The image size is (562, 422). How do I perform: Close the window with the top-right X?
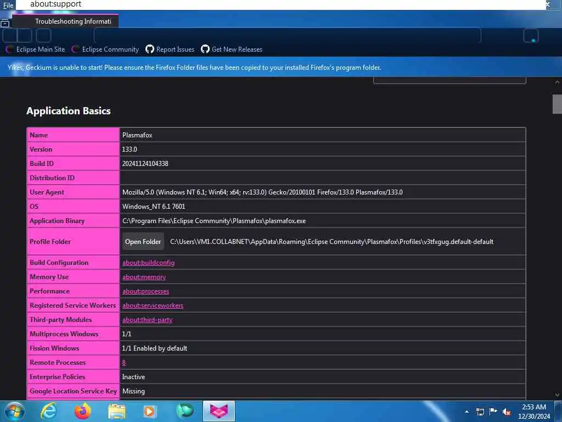point(547,4)
